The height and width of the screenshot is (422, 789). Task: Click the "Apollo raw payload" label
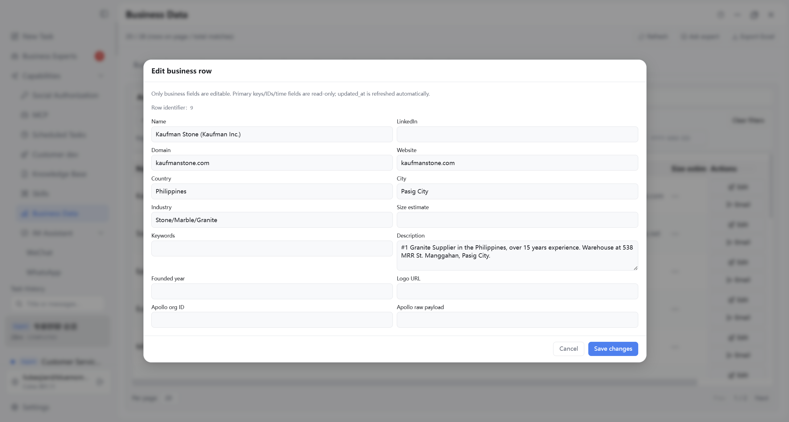(x=420, y=307)
